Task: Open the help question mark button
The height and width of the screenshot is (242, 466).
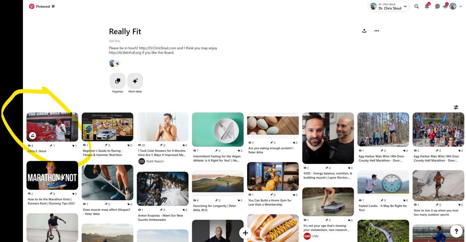Action: point(456,232)
